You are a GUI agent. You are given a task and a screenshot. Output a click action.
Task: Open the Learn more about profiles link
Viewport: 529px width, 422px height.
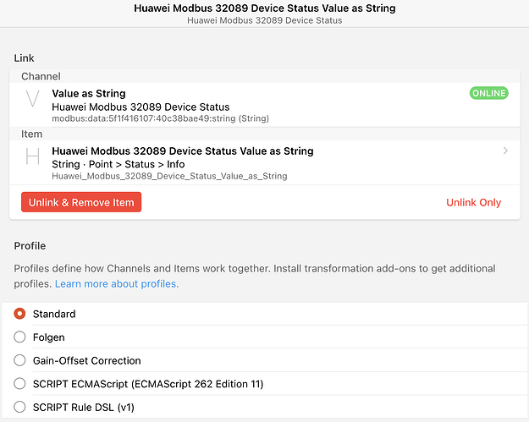click(x=117, y=284)
